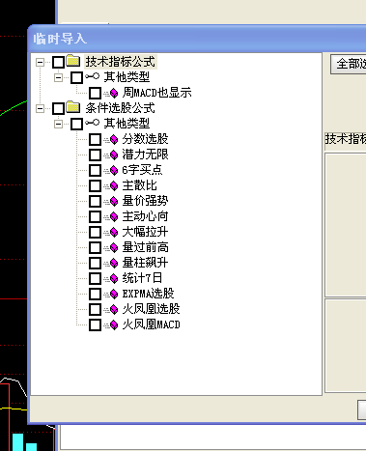Enable the EXPMA选股 checkbox
Viewport: 366px width, 451px height.
95,294
